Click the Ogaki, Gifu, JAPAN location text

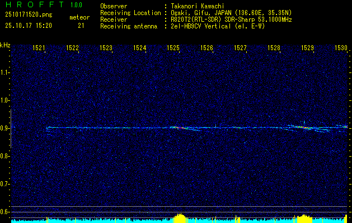click(x=230, y=13)
